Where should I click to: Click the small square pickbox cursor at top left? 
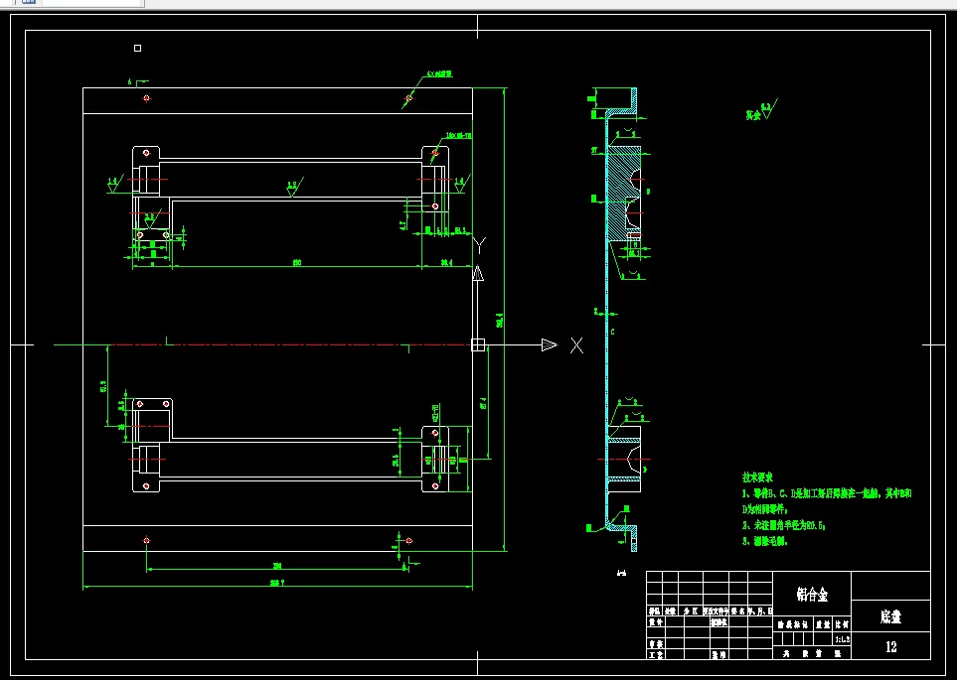pyautogui.click(x=137, y=49)
